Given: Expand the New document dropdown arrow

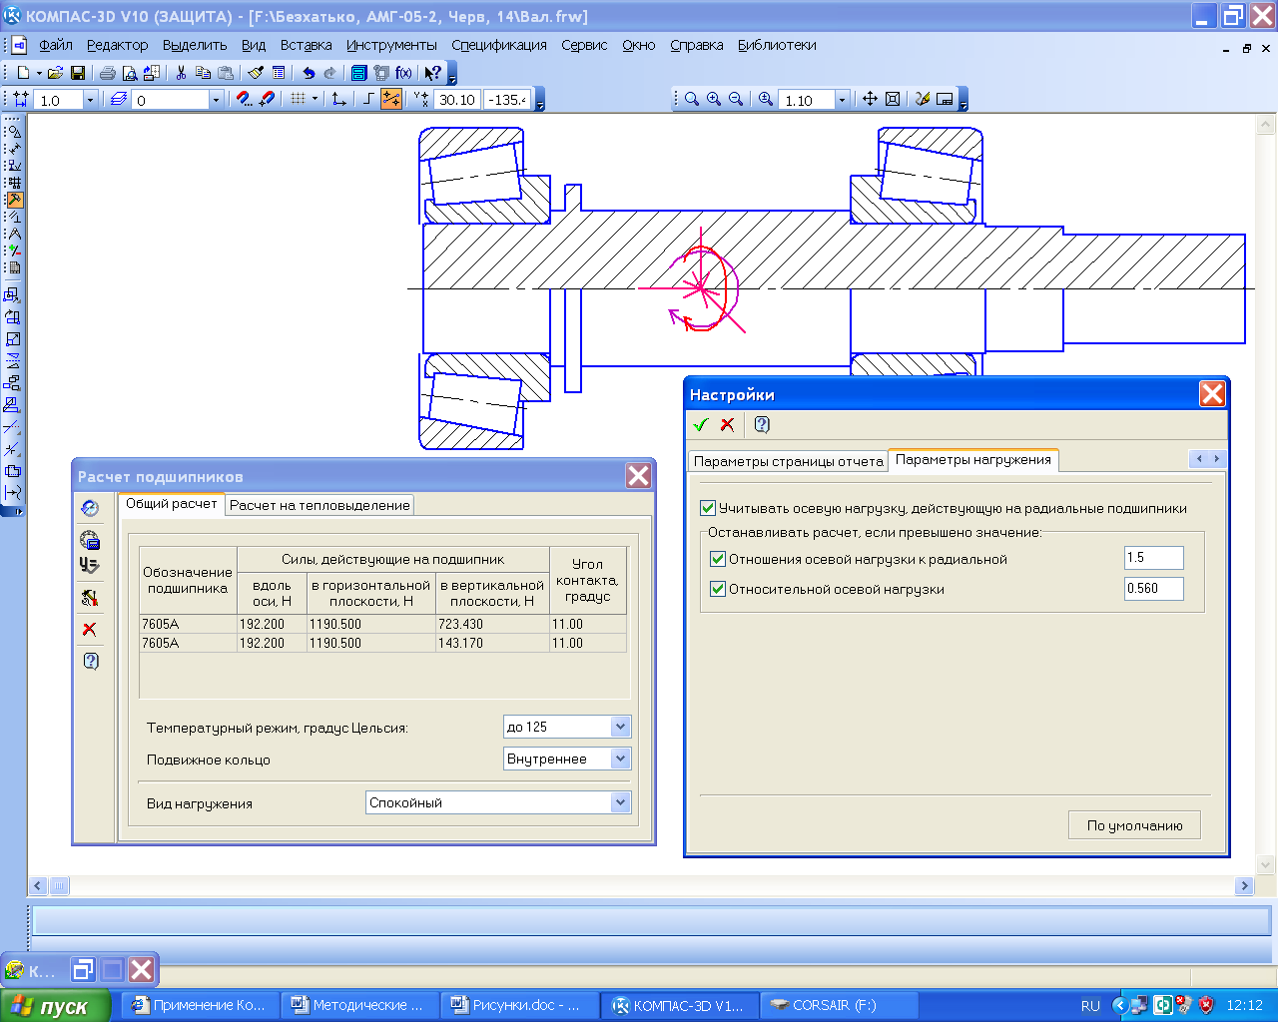Looking at the screenshot, I should pos(39,73).
